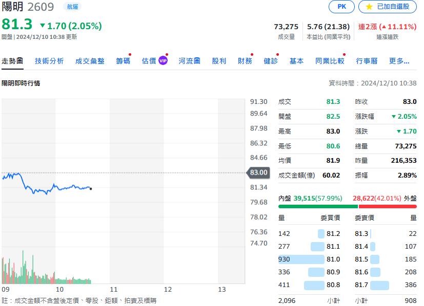Click the 昨收 value 83.0
This screenshot has height=306, width=424.
click(x=410, y=102)
